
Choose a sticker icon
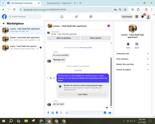[57, 113]
